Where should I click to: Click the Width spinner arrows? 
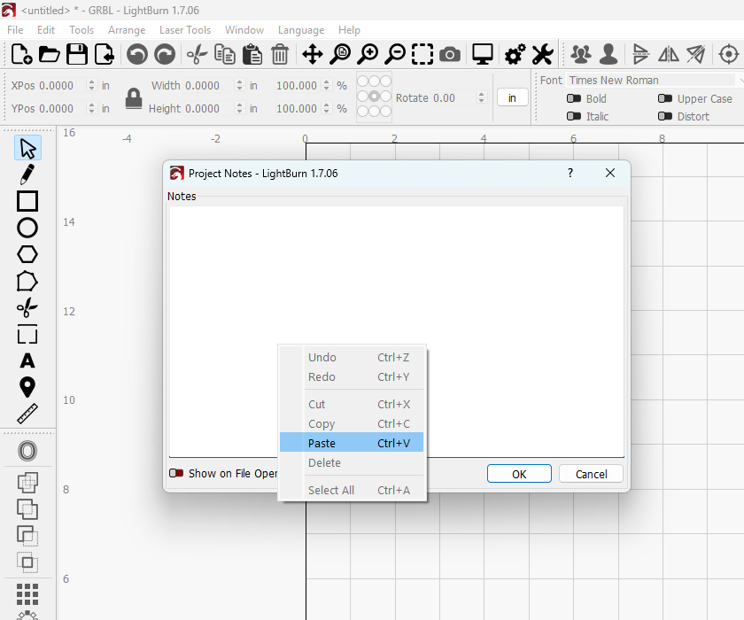coord(240,85)
